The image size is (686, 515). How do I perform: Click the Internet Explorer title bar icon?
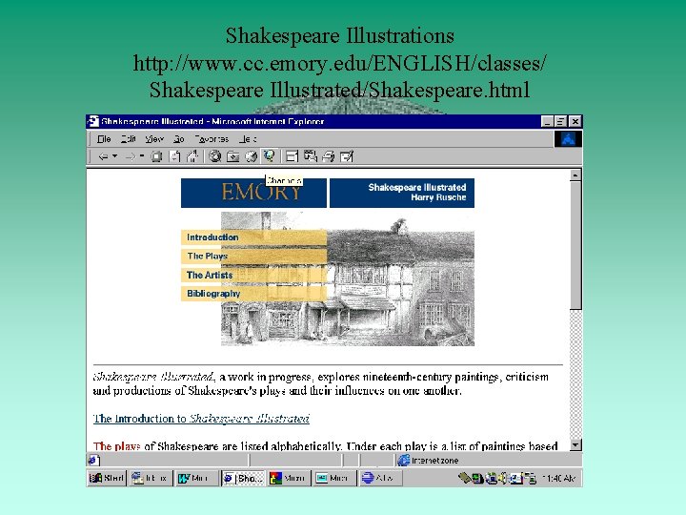[x=92, y=121]
